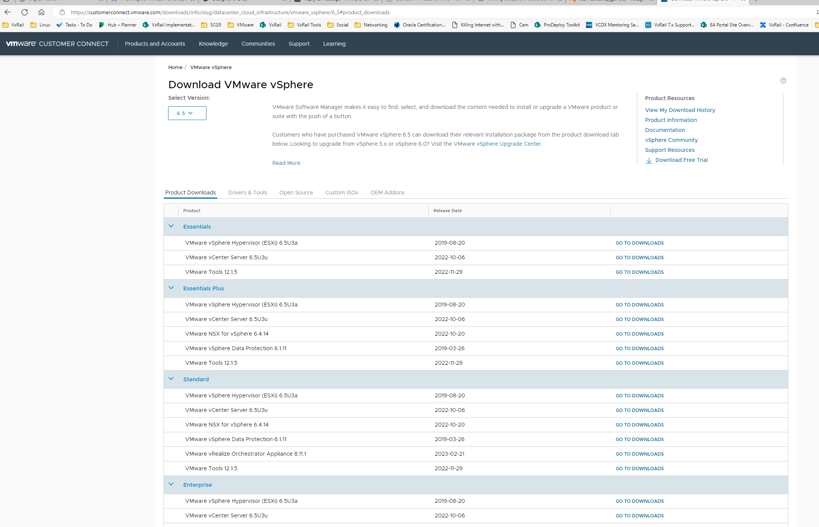Click Read More link

(x=286, y=163)
